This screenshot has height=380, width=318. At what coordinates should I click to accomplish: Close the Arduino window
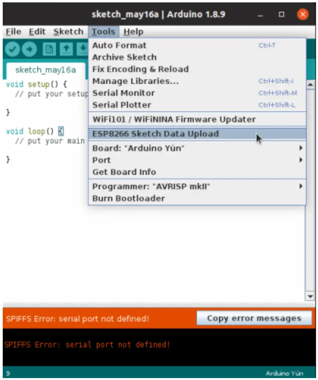point(303,14)
